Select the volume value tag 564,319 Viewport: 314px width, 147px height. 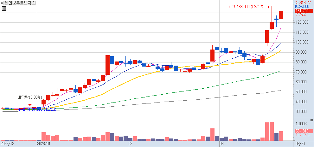pyautogui.click(x=303, y=131)
